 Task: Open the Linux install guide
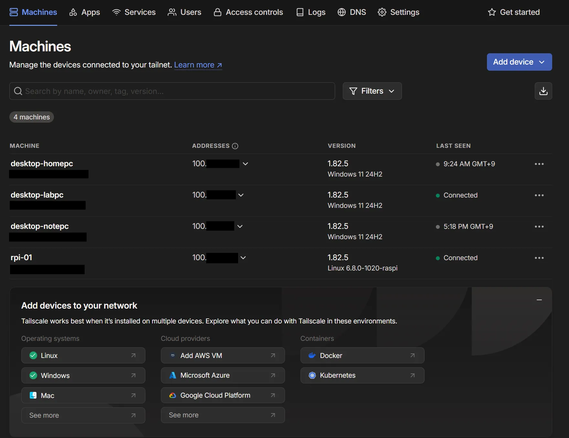[83, 355]
